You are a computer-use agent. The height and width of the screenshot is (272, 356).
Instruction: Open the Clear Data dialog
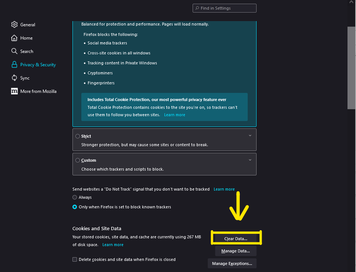tap(236, 239)
